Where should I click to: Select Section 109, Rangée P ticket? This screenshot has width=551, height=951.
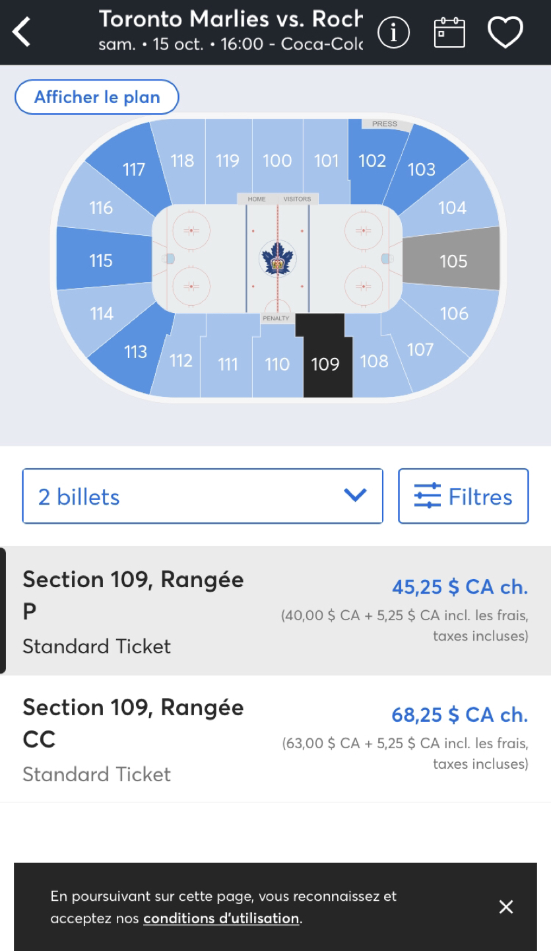[x=275, y=611]
